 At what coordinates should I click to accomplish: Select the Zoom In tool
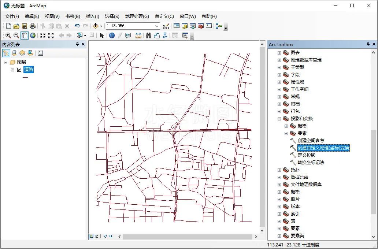[x=8, y=35]
